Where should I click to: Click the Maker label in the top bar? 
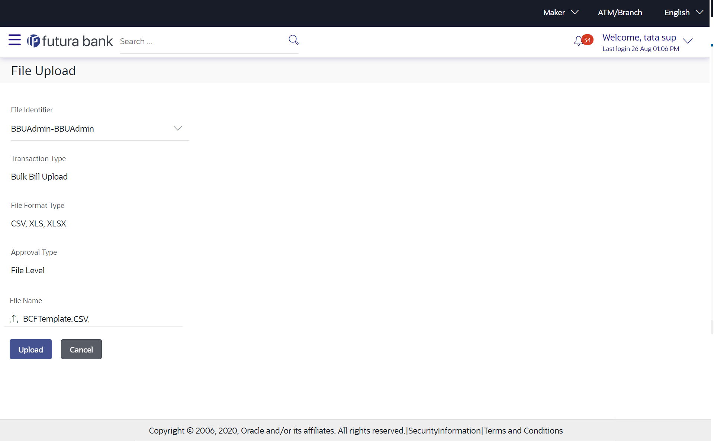tap(554, 13)
